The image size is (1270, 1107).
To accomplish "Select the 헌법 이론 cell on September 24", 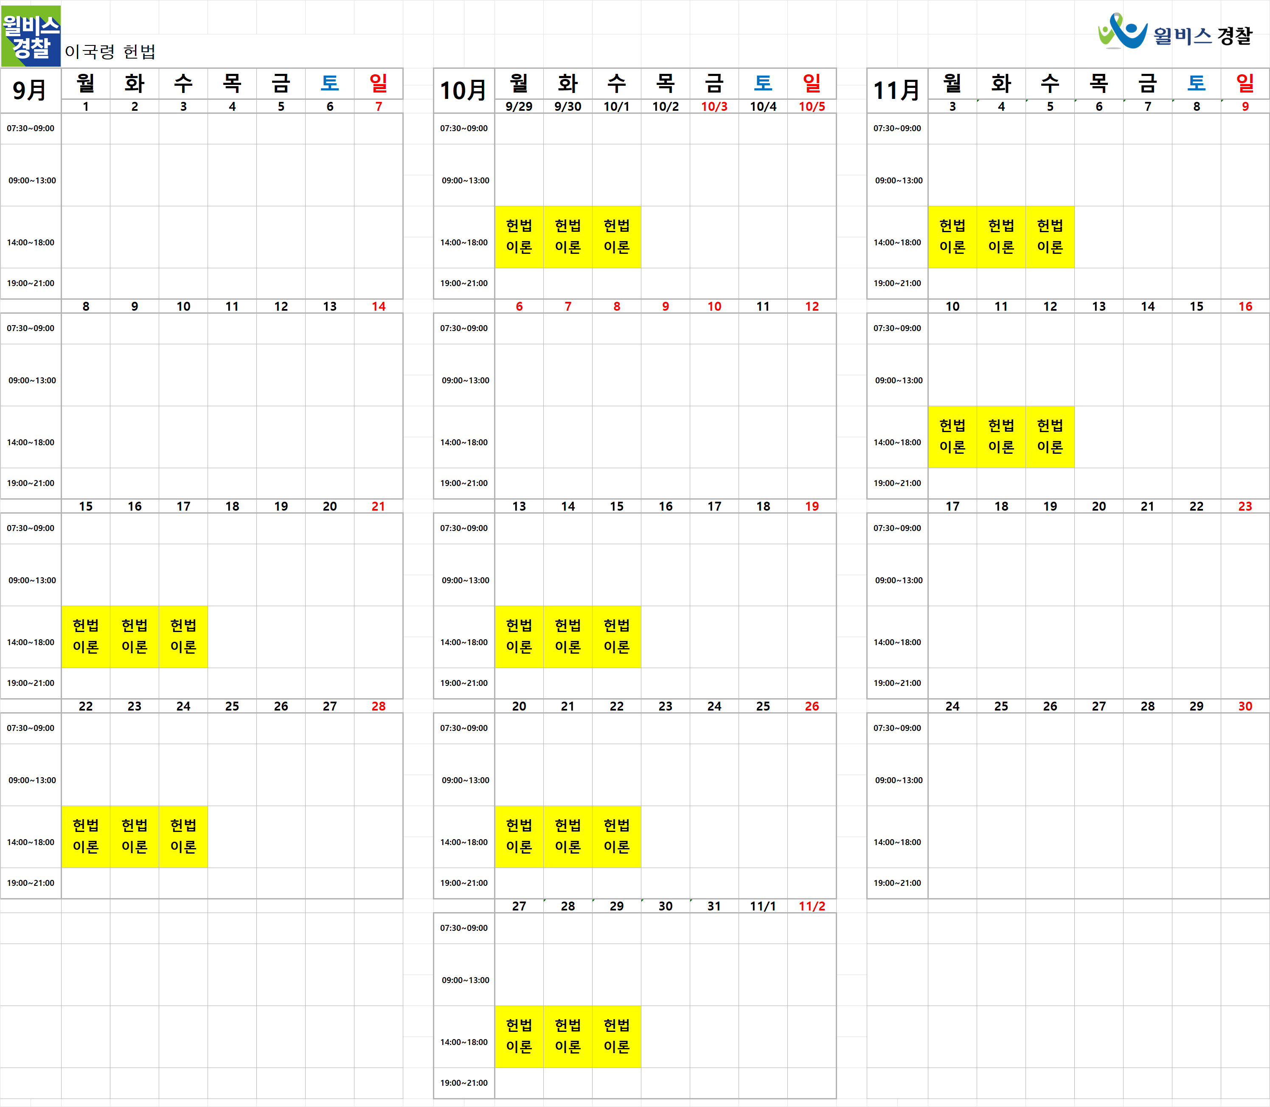I will (183, 837).
